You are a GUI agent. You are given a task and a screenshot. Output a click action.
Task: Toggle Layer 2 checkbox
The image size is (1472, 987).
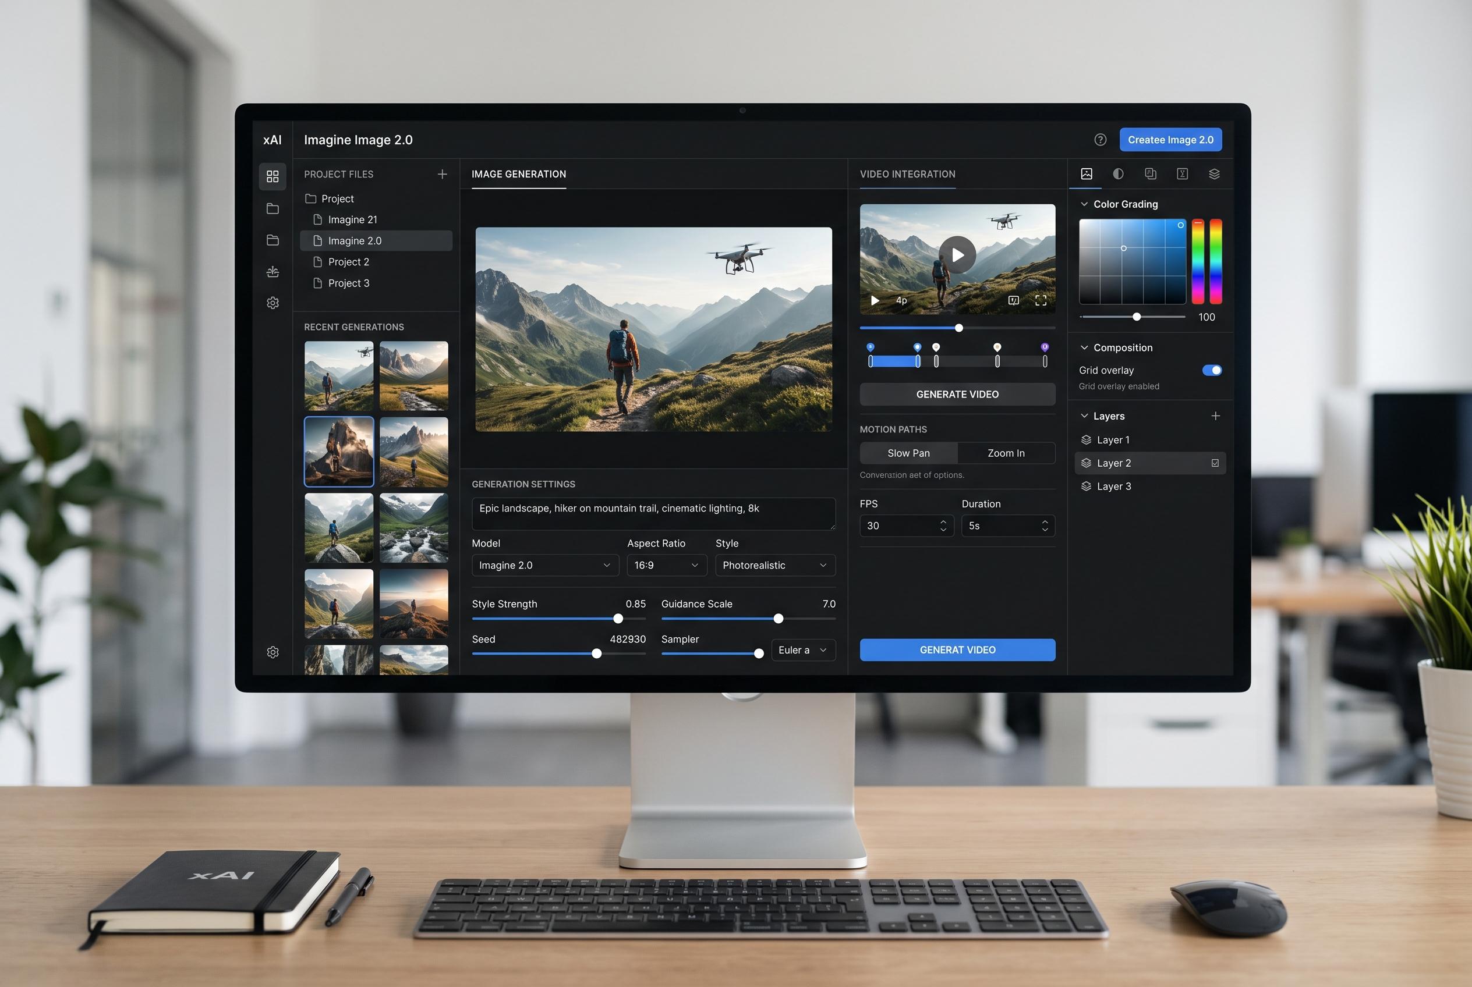tap(1215, 463)
